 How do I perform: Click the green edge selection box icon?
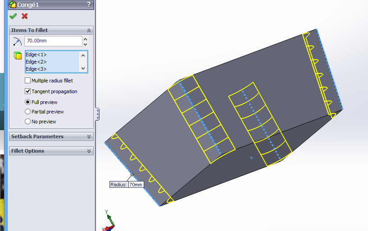[x=18, y=56]
